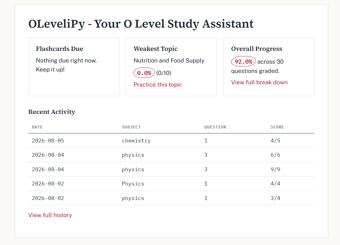Click the physics row with score 3/4
This screenshot has height=245, width=340.
point(171,198)
